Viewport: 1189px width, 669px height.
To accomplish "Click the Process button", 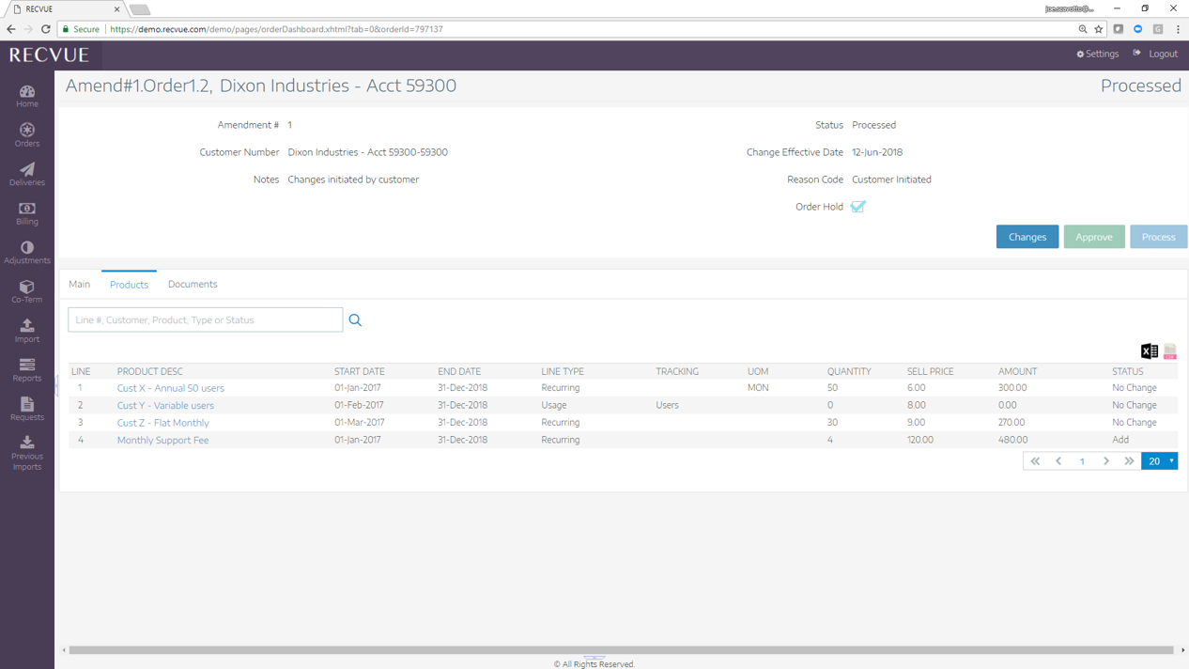I will 1158,237.
